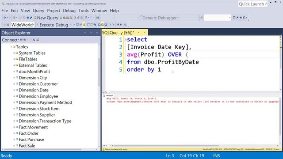The image size is (283, 159).
Task: Click the red error message text
Action: point(192,102)
